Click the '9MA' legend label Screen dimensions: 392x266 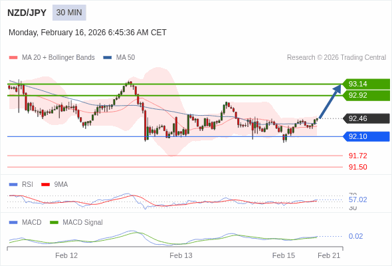pos(61,185)
